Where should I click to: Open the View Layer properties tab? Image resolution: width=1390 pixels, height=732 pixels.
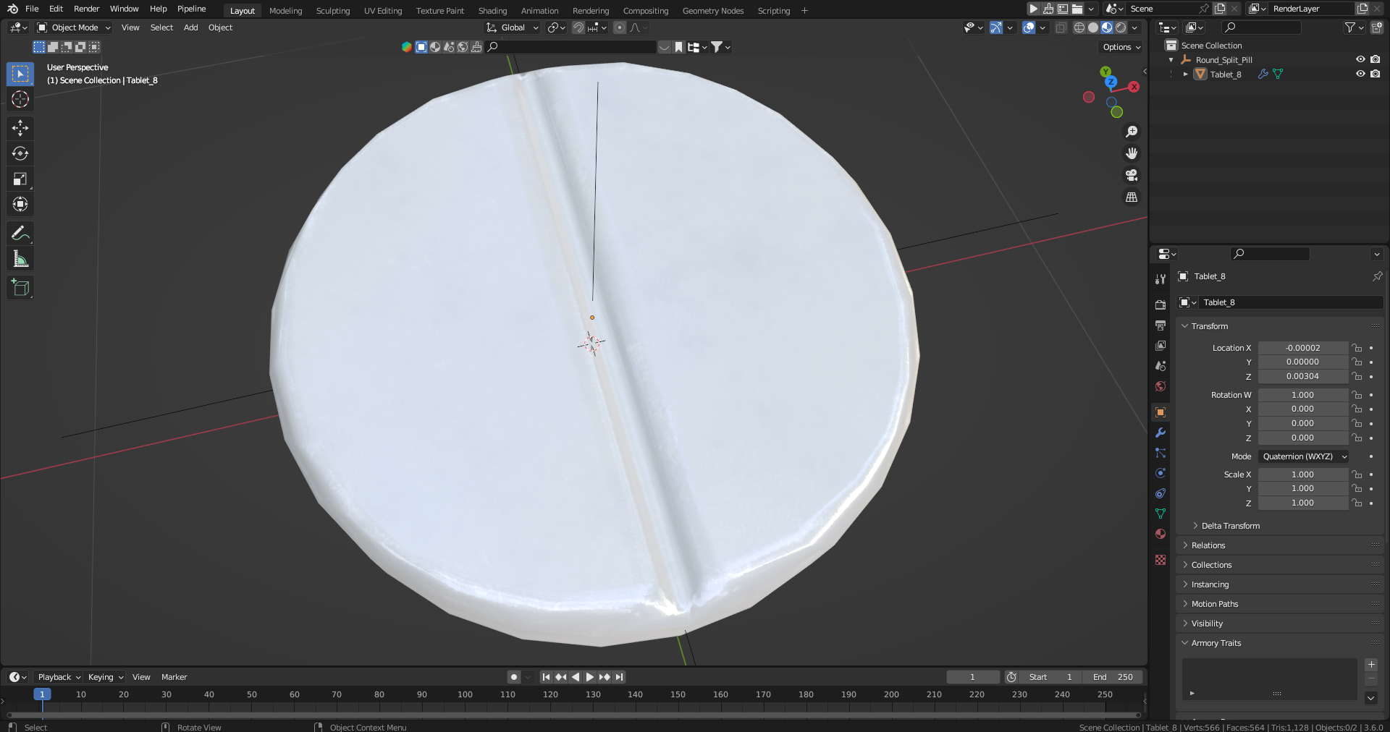[x=1161, y=346]
